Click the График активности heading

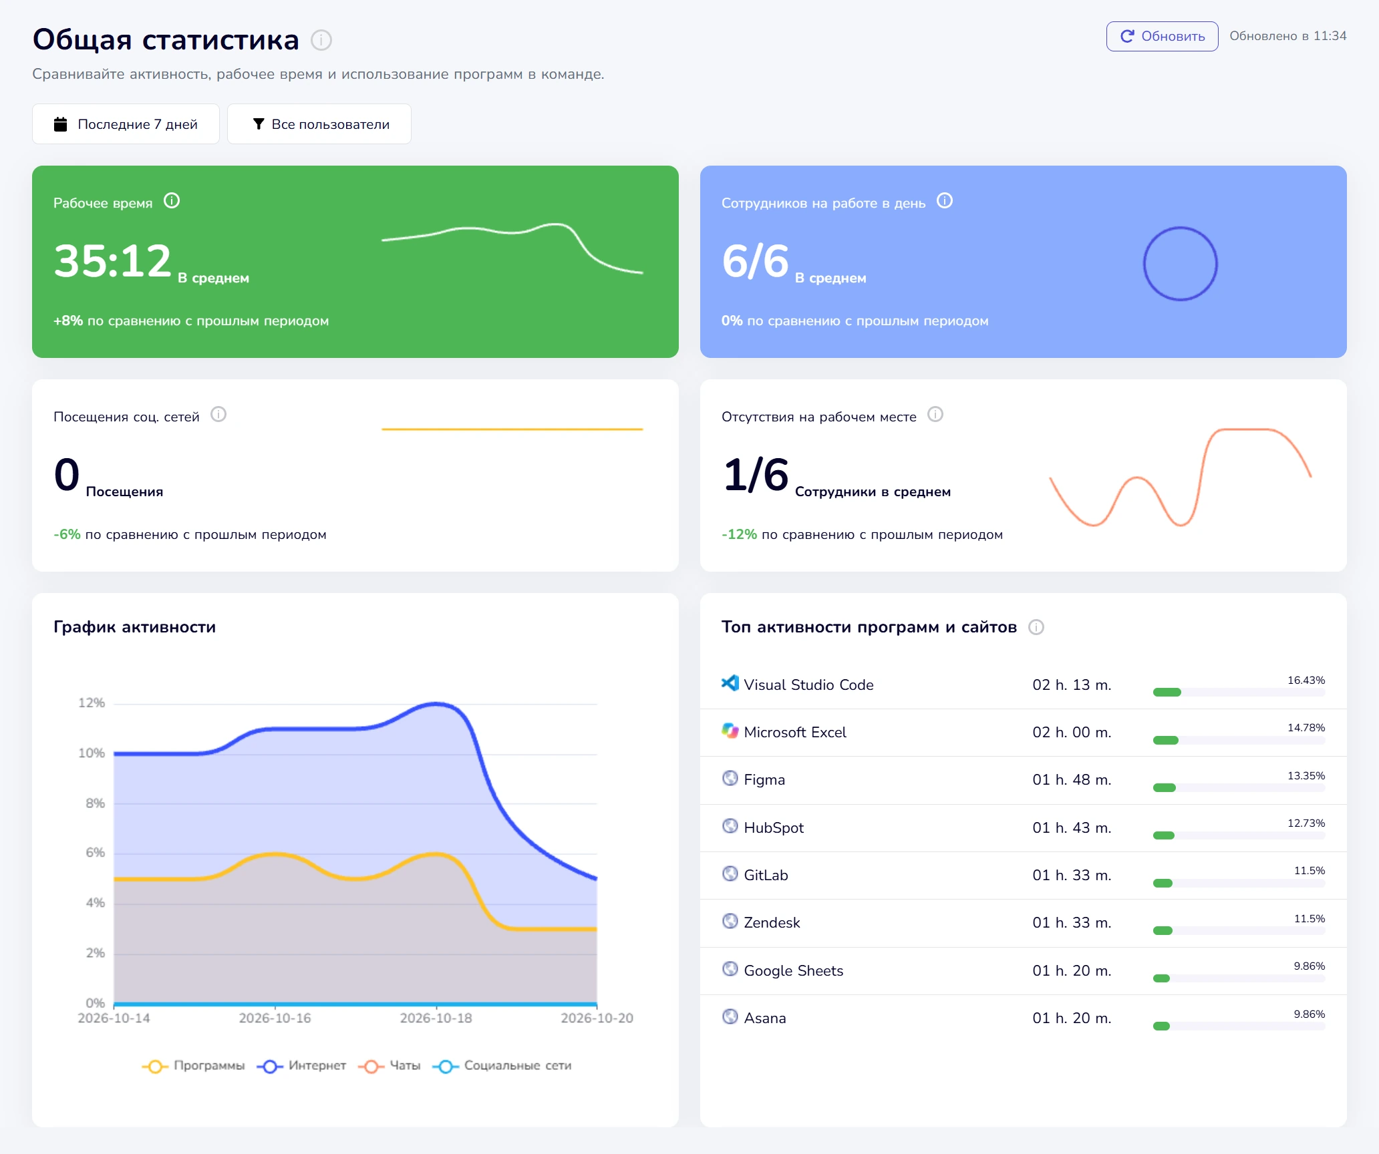tap(135, 627)
